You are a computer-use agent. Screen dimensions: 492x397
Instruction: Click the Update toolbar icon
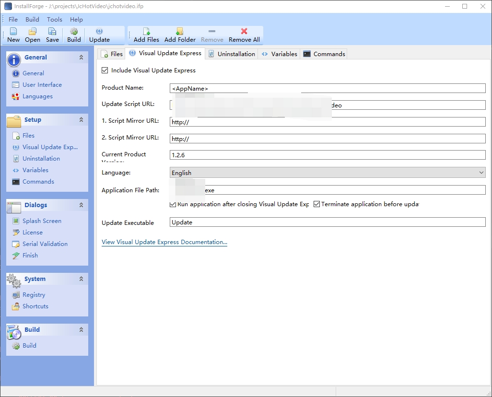click(x=99, y=31)
